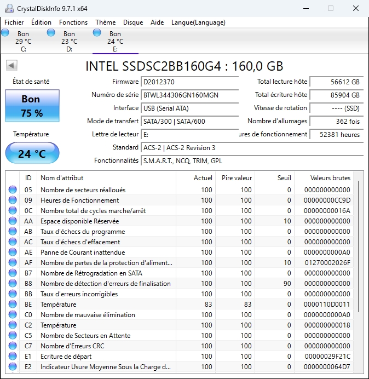Click the Bon 75 % health status button
The image size is (369, 379).
click(x=31, y=106)
